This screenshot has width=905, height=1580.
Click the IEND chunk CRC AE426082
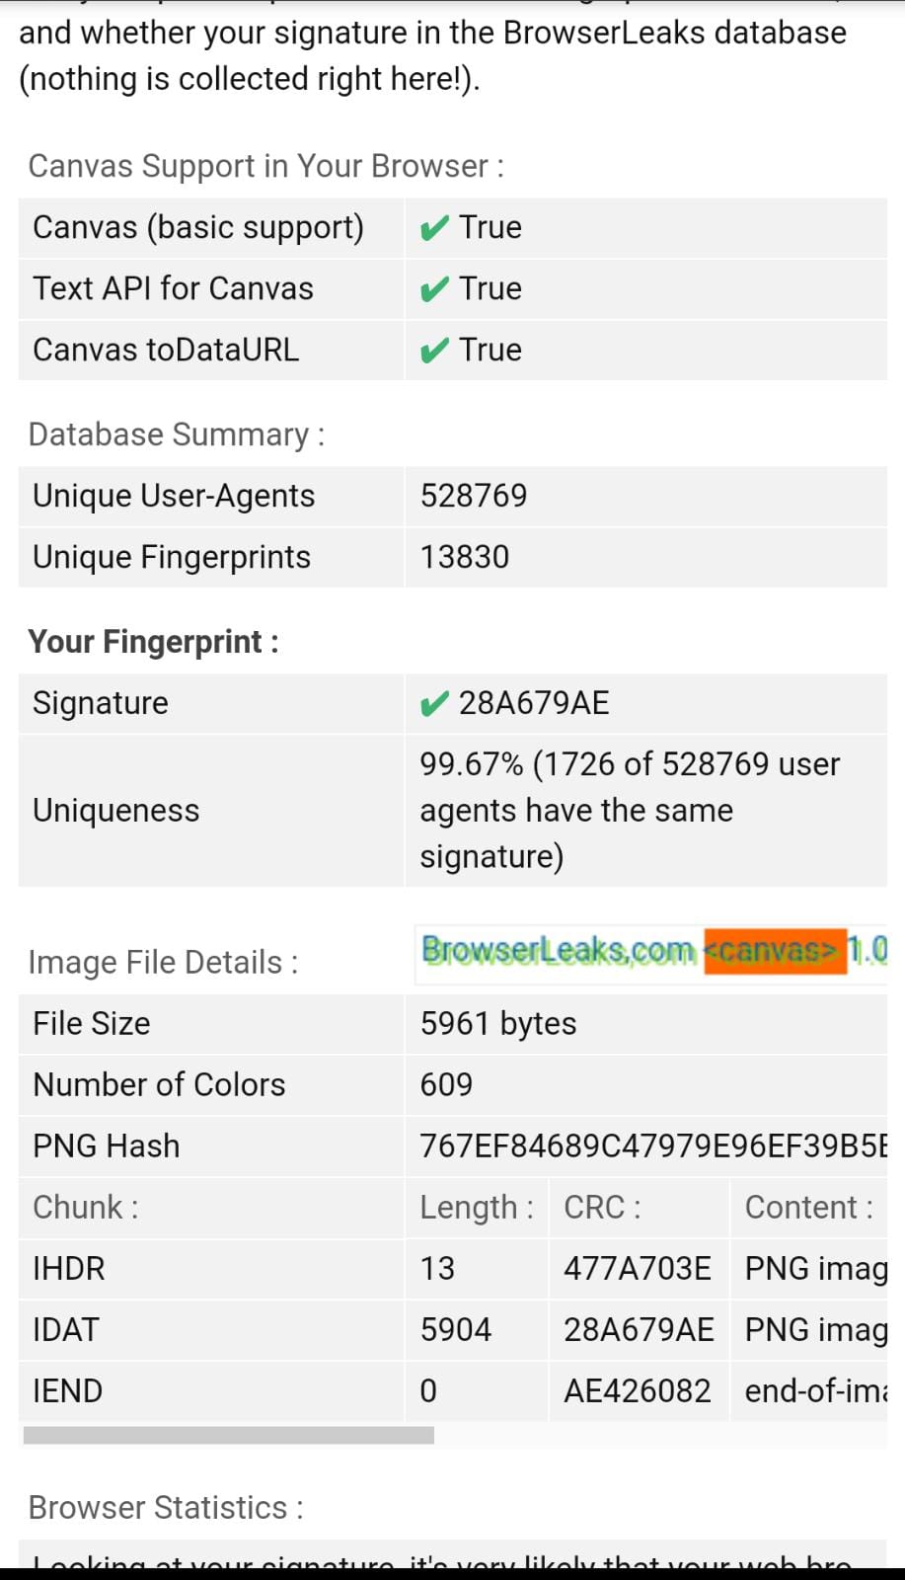pyautogui.click(x=638, y=1390)
